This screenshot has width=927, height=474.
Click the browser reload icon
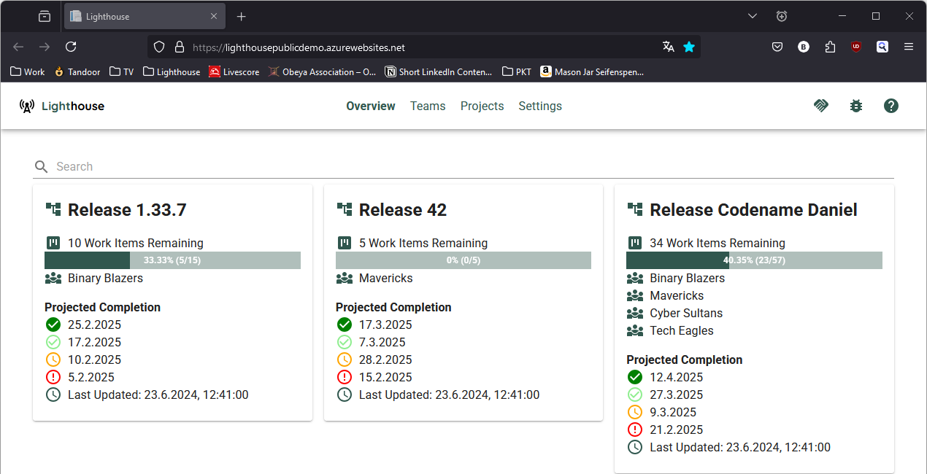coord(71,47)
